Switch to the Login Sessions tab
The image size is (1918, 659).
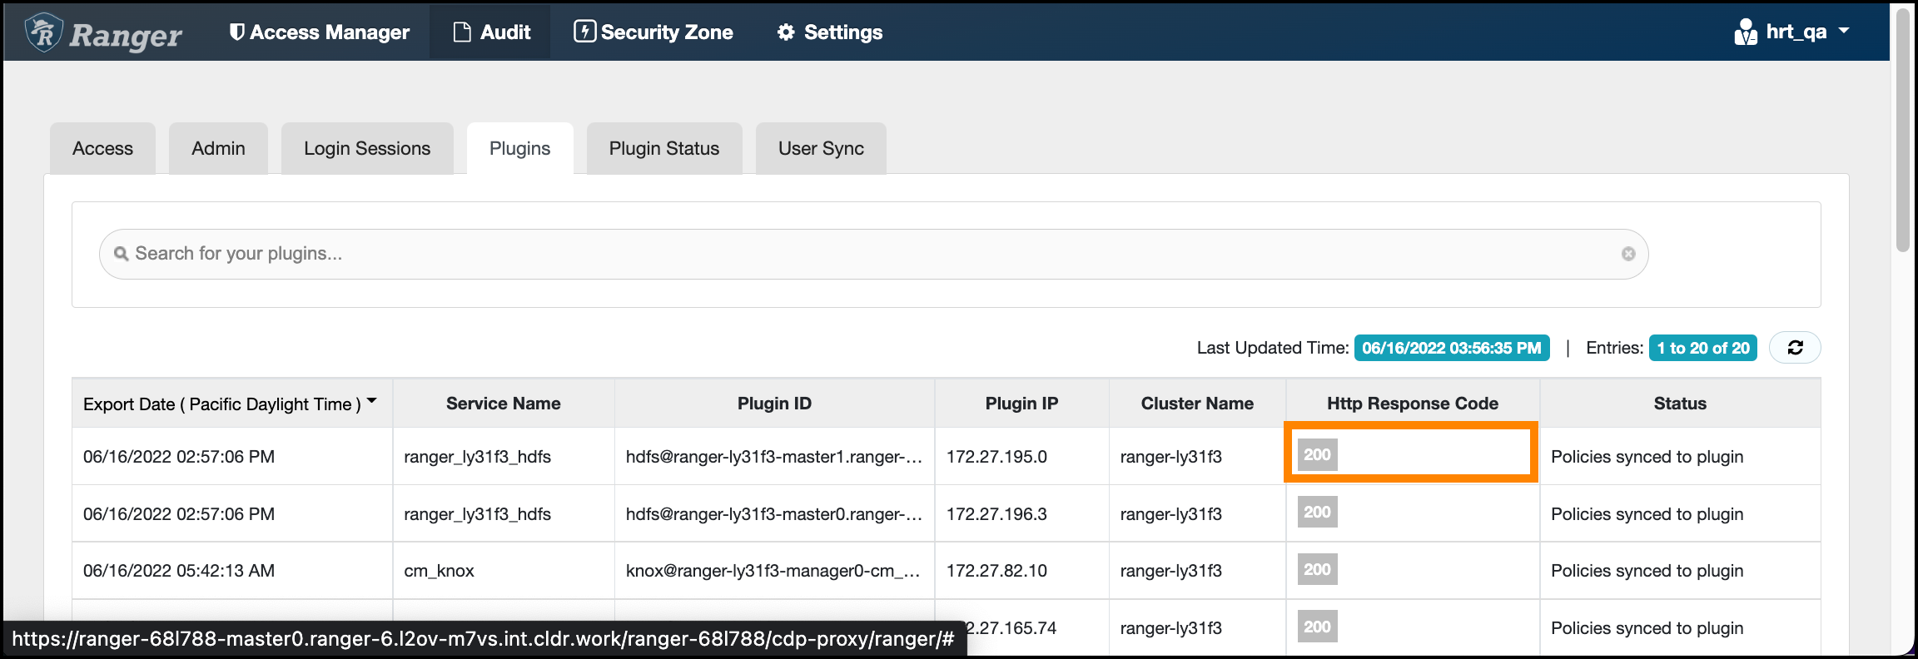click(367, 149)
